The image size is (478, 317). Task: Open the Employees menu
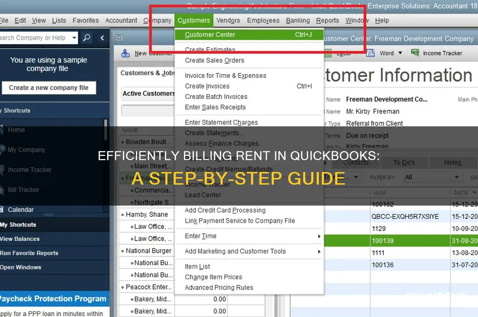click(x=263, y=21)
